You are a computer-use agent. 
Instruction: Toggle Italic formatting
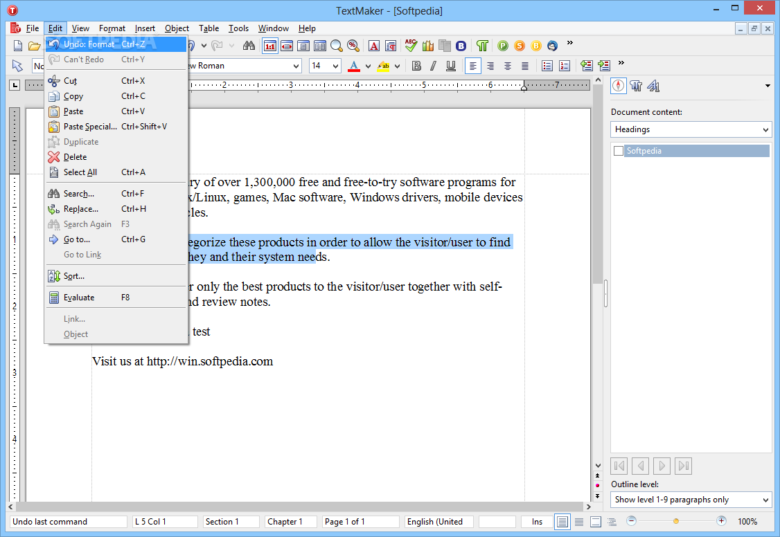click(434, 66)
